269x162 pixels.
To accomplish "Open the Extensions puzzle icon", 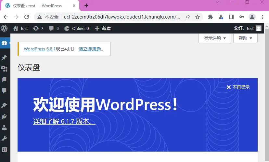I will coord(210,17).
